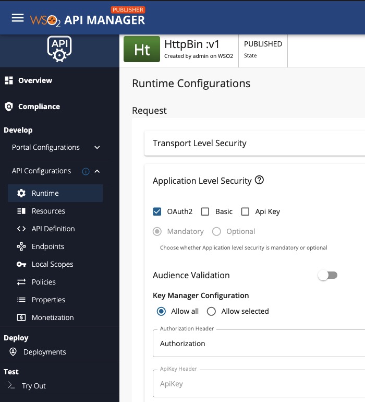Select the Mandatory radio button

coord(157,231)
